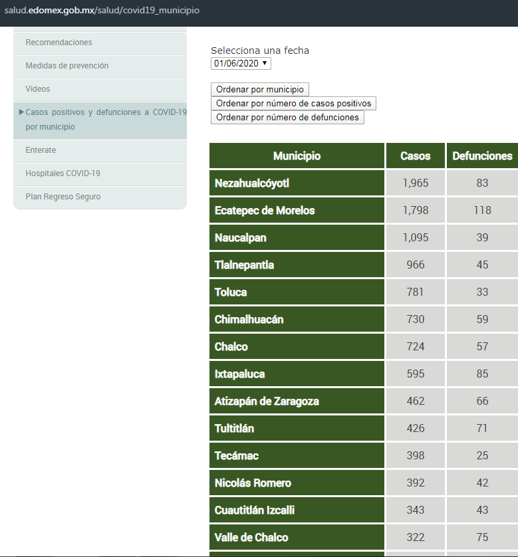This screenshot has height=557, width=518.
Task: Go to Videos section
Action: [x=38, y=89]
